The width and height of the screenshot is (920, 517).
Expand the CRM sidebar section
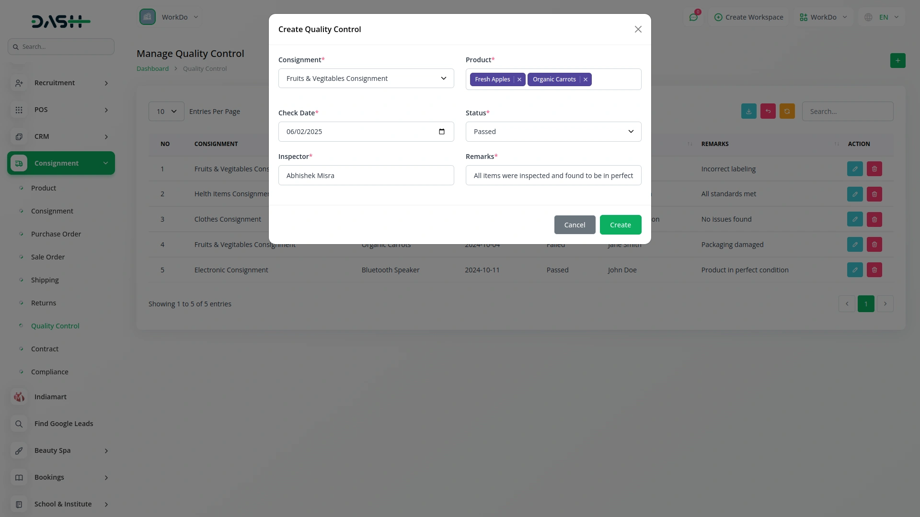[x=61, y=136]
